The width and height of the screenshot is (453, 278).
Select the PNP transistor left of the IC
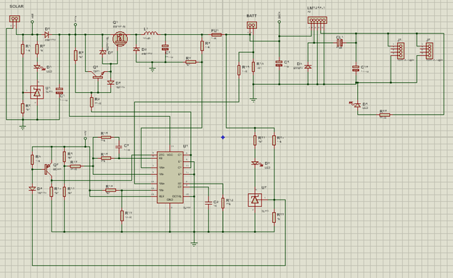[48, 169]
